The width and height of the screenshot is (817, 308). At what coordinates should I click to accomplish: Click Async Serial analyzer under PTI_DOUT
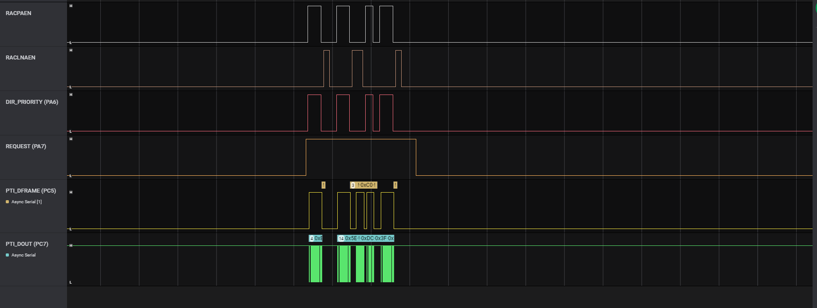[x=24, y=255]
